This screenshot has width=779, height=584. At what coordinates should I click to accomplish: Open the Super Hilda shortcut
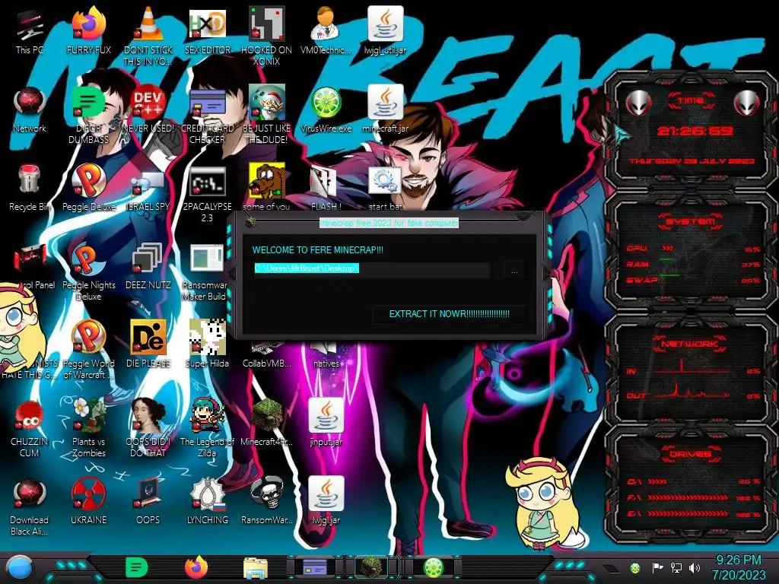(x=207, y=344)
